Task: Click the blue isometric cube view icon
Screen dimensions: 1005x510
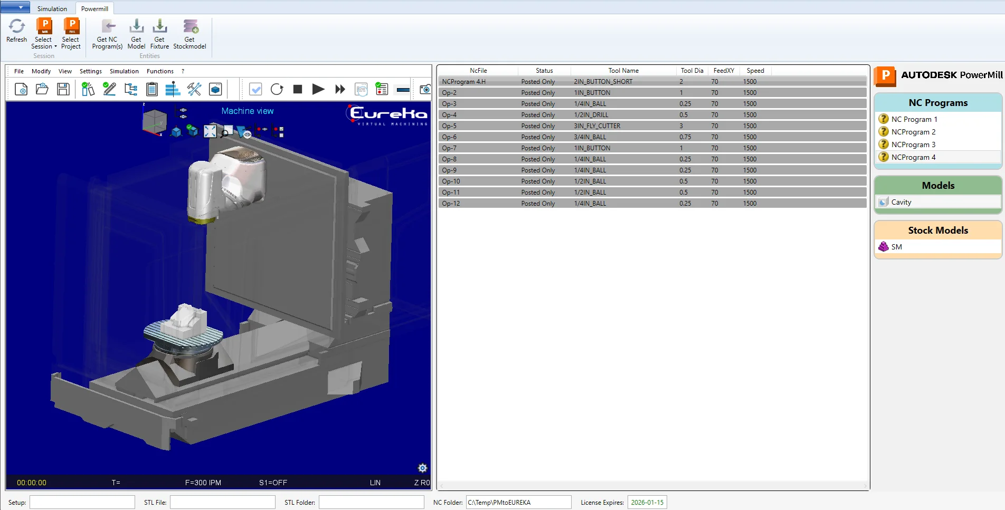Action: pos(176,132)
